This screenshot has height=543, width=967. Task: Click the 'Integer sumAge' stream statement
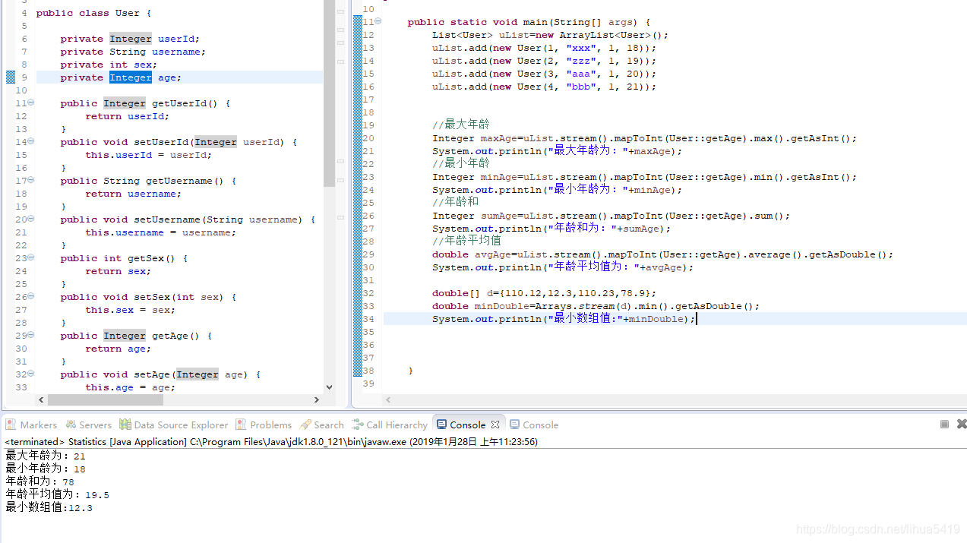611,216
